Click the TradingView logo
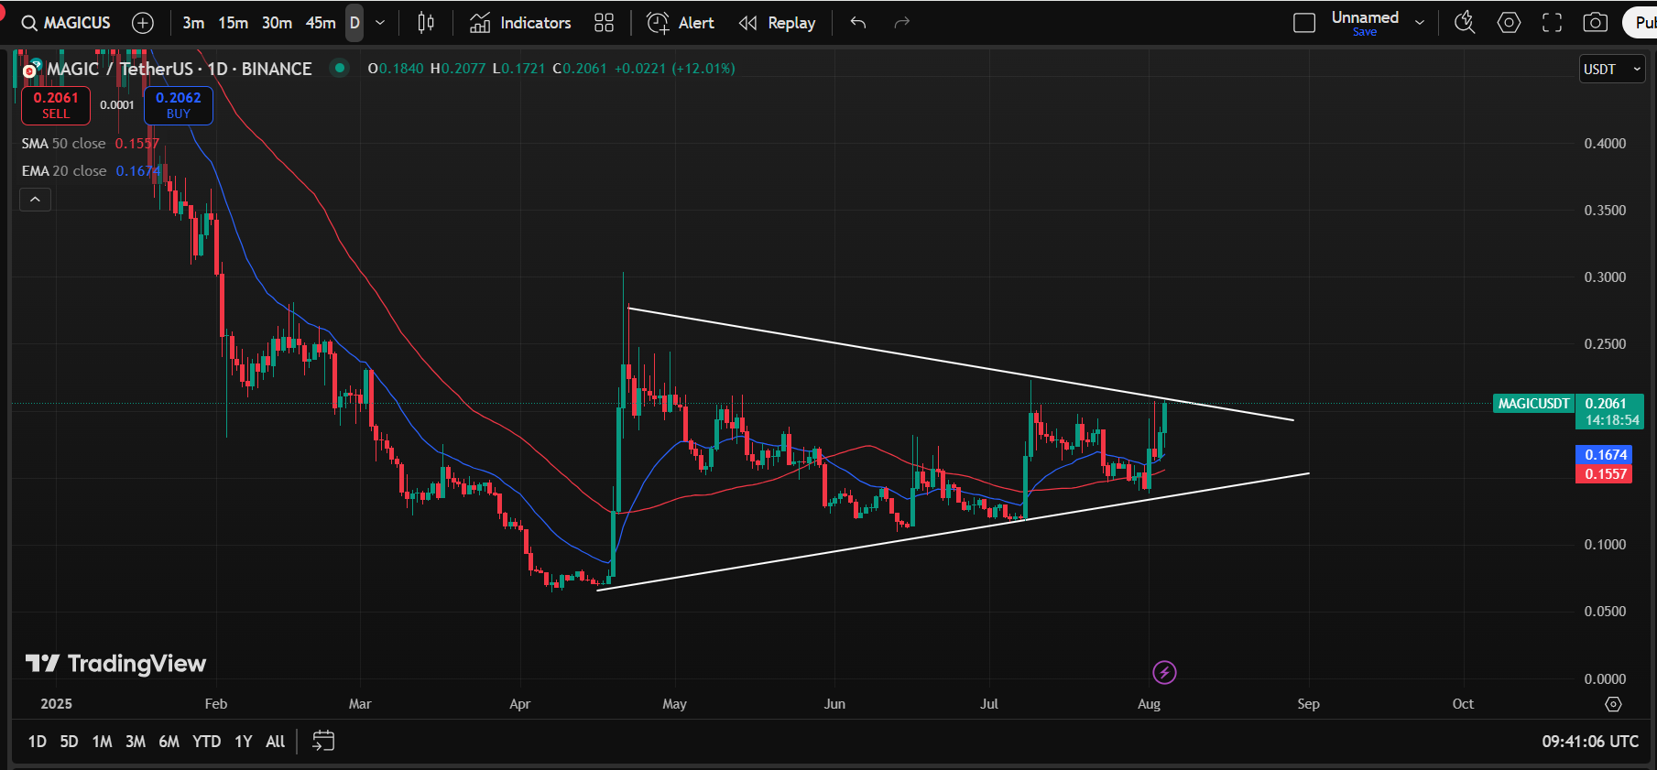1657x770 pixels. click(x=115, y=664)
